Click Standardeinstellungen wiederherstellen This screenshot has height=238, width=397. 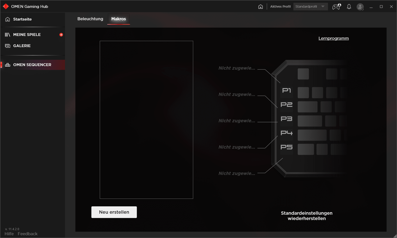coord(307,216)
